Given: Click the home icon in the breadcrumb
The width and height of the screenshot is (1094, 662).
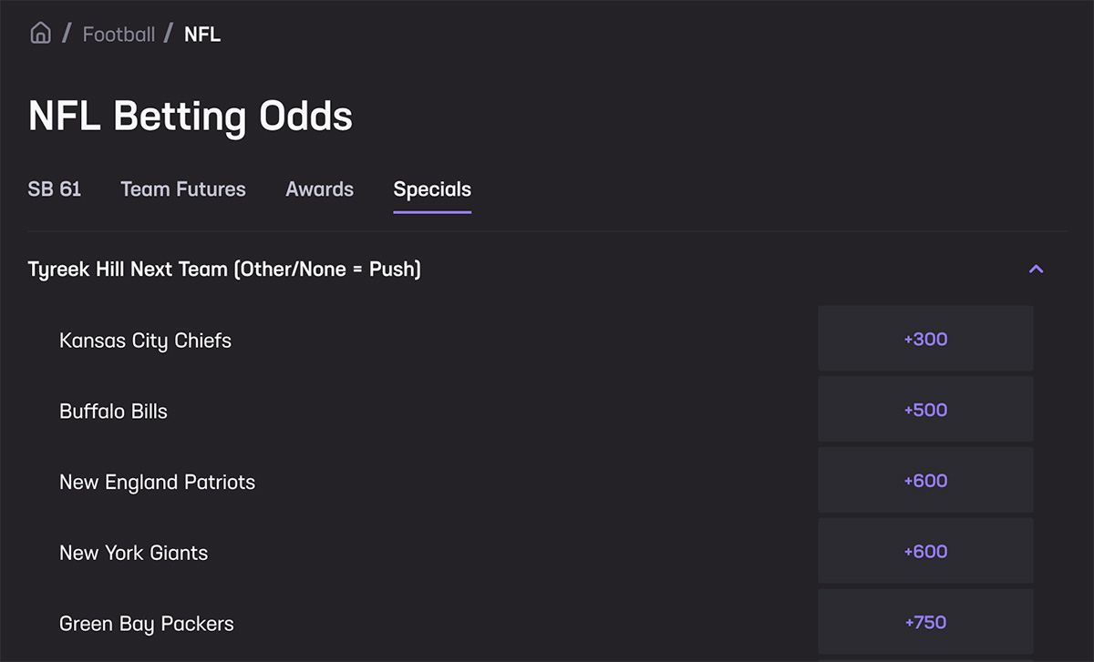Looking at the screenshot, I should pos(40,32).
